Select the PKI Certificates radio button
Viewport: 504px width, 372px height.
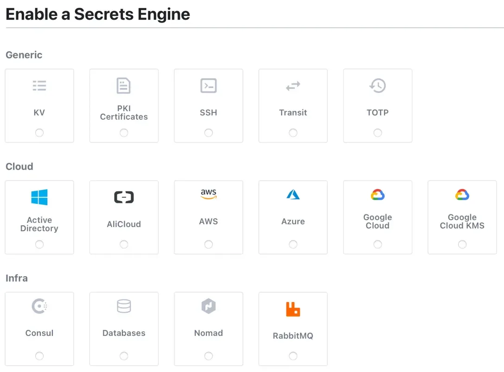pos(124,132)
